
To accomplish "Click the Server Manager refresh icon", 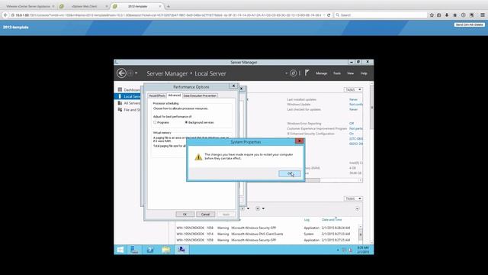I will click(x=293, y=73).
